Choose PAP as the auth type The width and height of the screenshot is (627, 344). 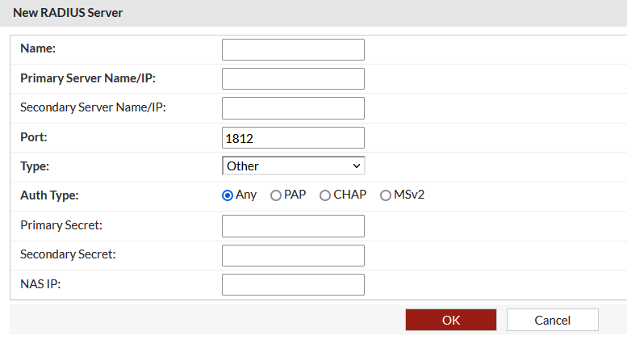[276, 195]
